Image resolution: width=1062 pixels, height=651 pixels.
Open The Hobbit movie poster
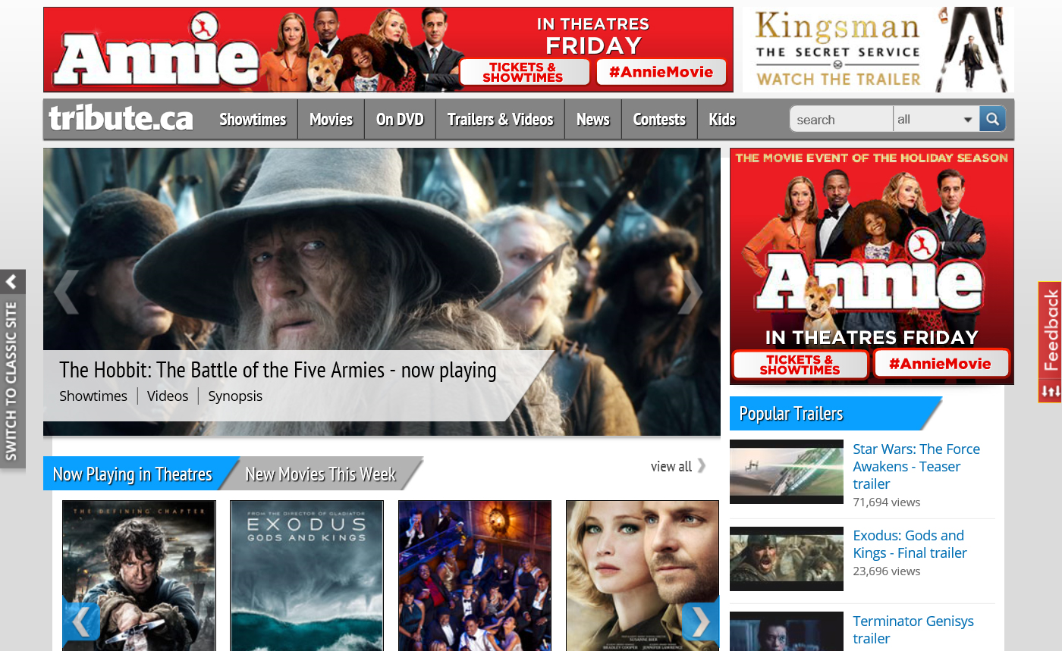tap(139, 576)
